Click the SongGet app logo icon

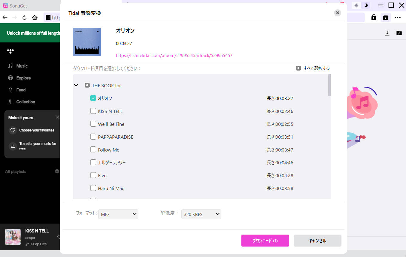tap(5, 5)
